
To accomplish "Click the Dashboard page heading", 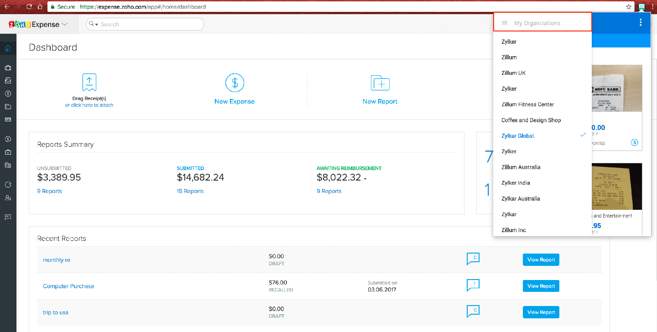I will (53, 47).
